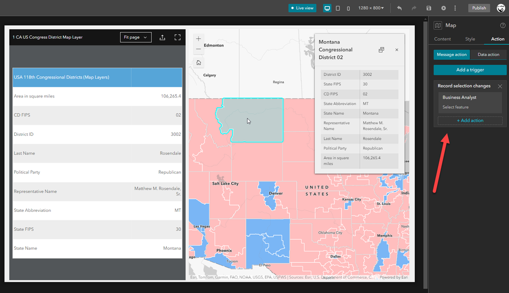This screenshot has height=293, width=509.
Task: Click the Representative Name row label
Action: point(35,191)
